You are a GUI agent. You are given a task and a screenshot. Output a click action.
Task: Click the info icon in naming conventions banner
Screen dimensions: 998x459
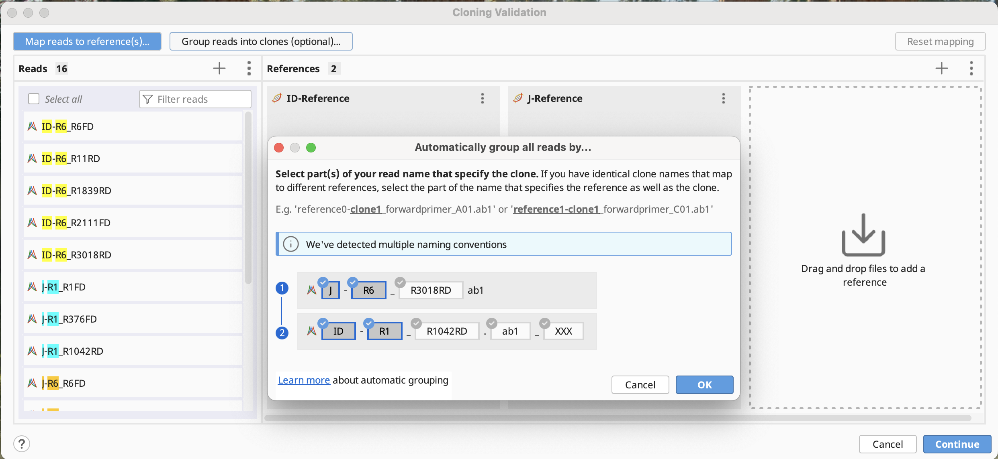point(291,244)
